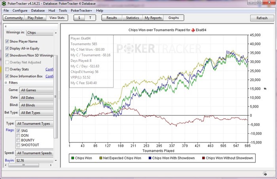Open the Configure menu
The height and width of the screenshot is (179, 277).
pos(20,11)
